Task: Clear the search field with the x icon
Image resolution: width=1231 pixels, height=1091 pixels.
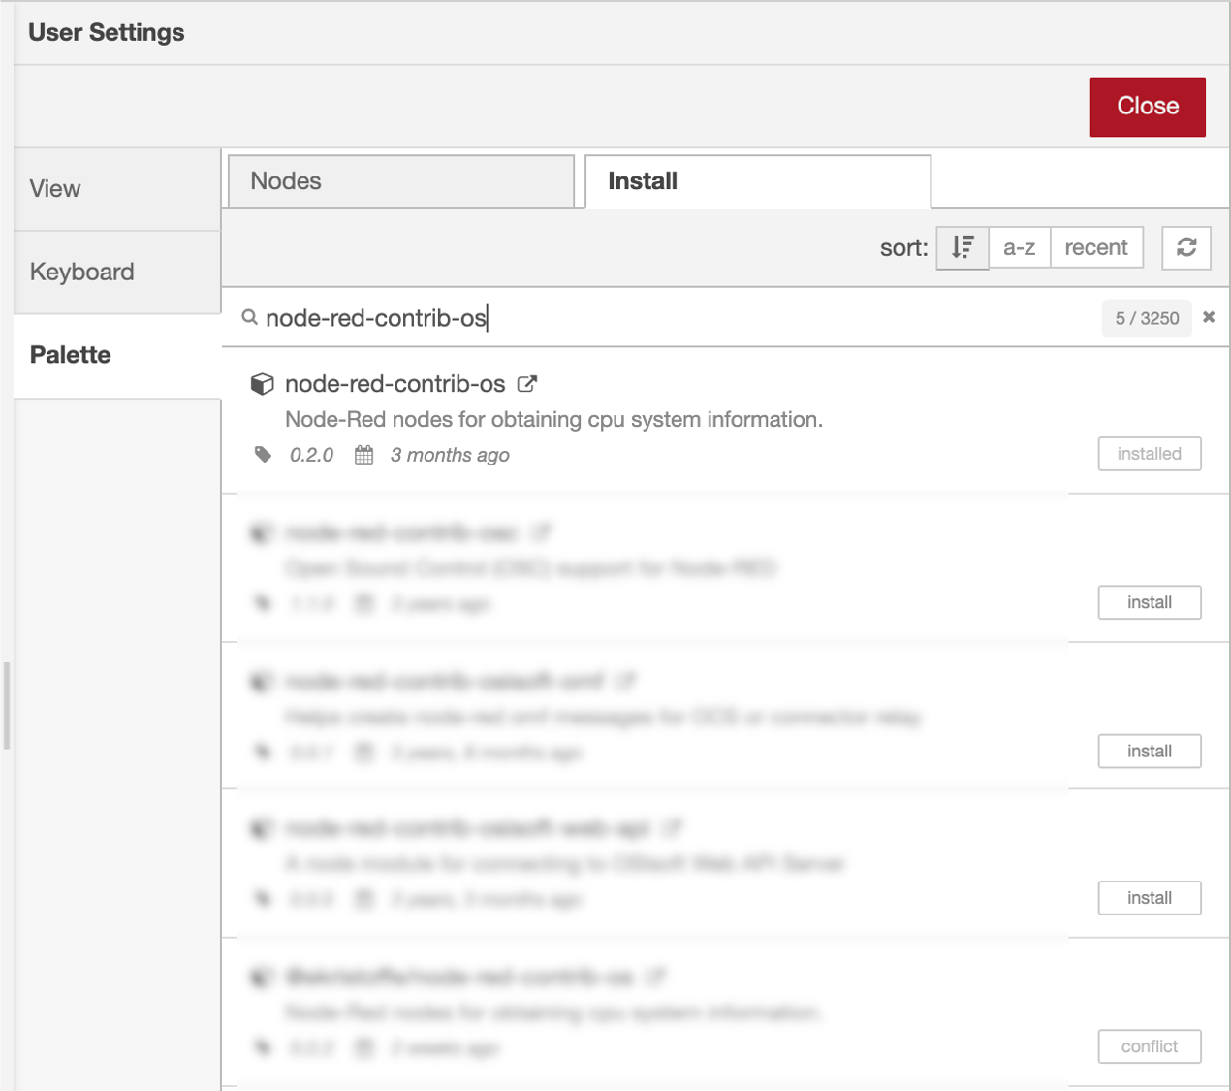Action: 1208,317
